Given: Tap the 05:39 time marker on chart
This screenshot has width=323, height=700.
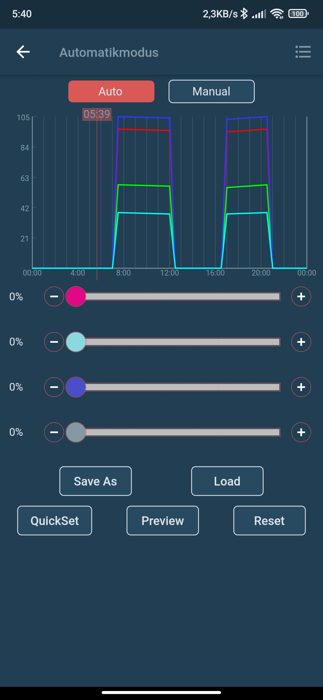Looking at the screenshot, I should point(97,114).
